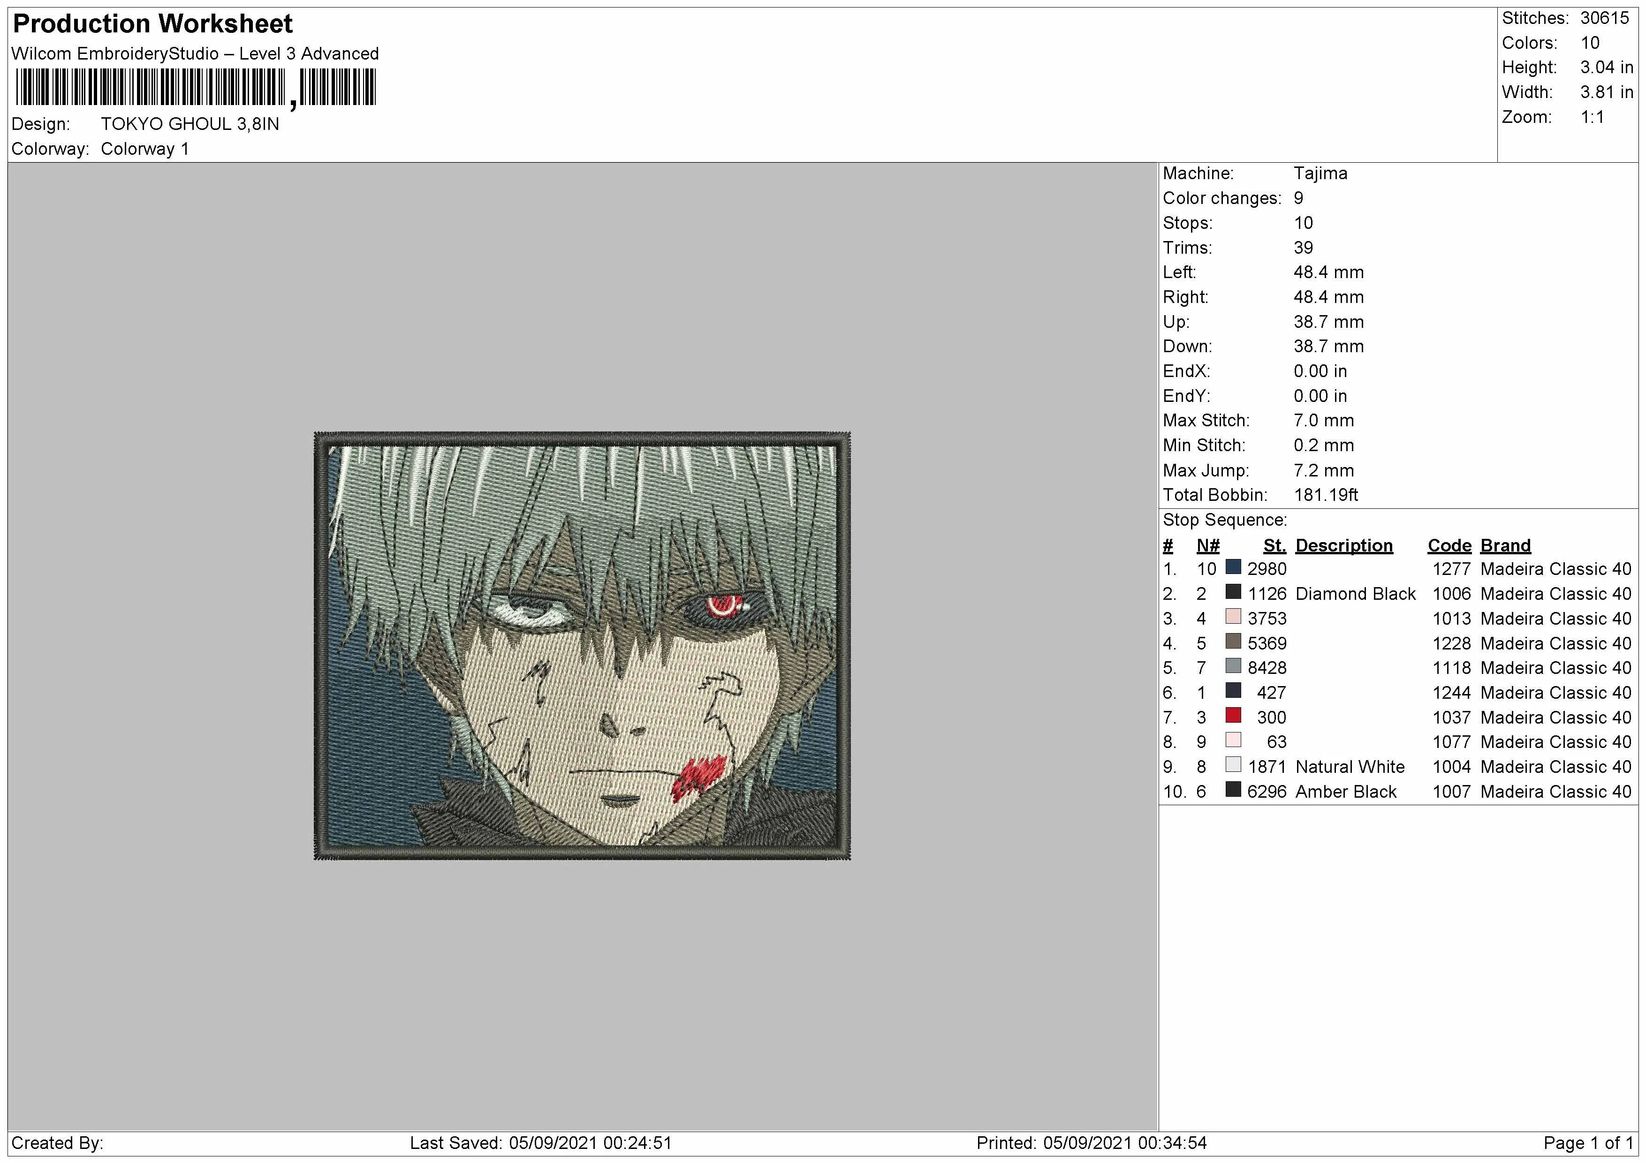The height and width of the screenshot is (1163, 1646).
Task: Click the 'N#' column header
Action: [x=1208, y=546]
